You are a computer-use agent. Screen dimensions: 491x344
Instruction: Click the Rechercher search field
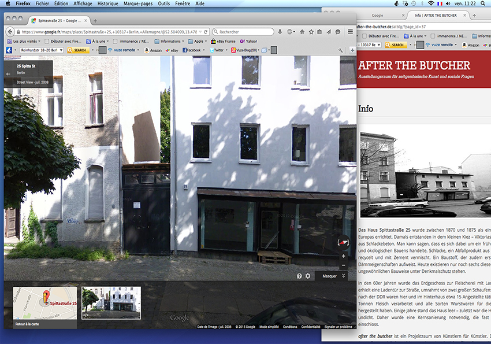click(x=243, y=32)
